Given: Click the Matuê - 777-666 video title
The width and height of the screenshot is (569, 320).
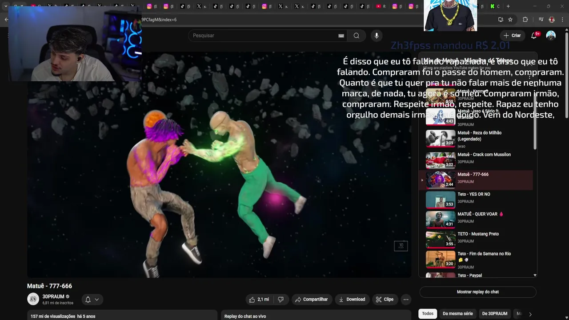Looking at the screenshot, I should (x=49, y=286).
